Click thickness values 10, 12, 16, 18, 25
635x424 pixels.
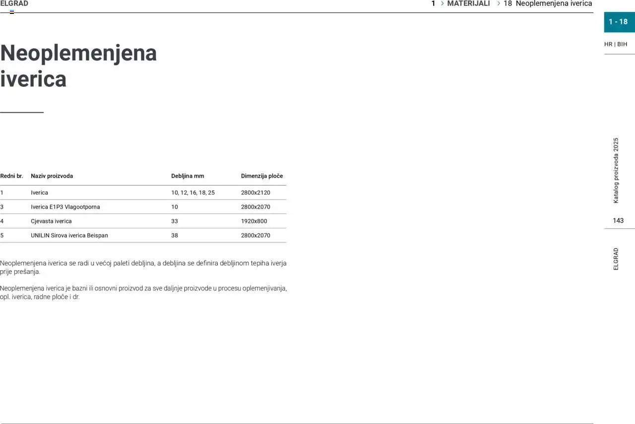point(193,193)
